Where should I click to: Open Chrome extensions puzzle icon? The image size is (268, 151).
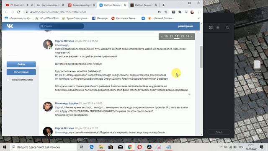pyautogui.click(x=180, y=12)
